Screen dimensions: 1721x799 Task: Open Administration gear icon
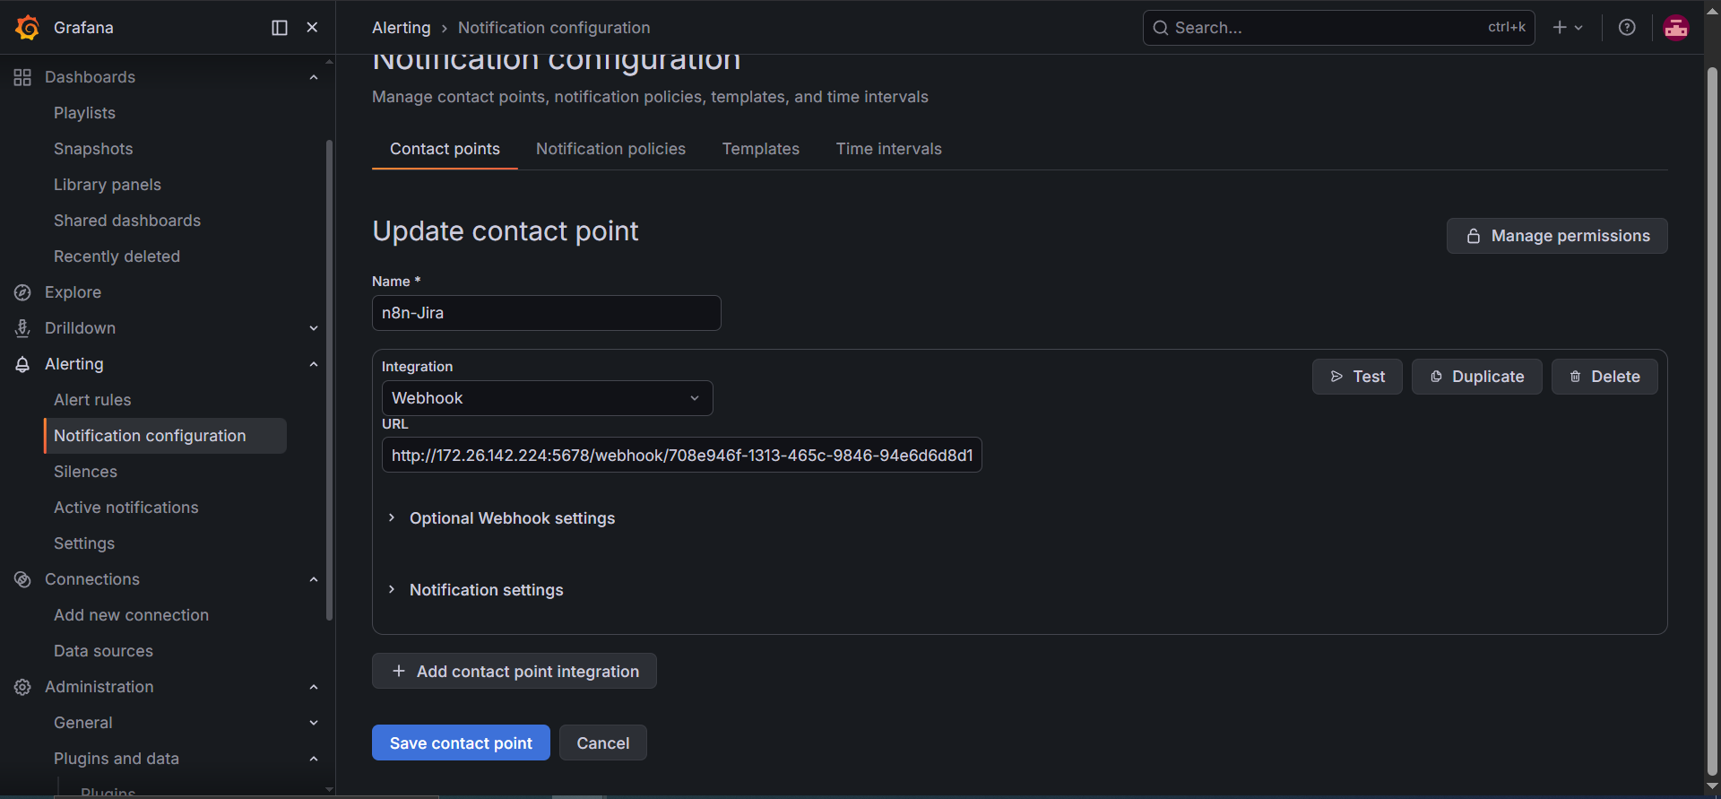(22, 687)
